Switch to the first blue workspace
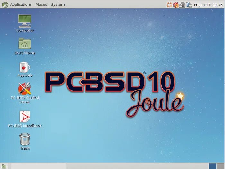 click(213, 166)
